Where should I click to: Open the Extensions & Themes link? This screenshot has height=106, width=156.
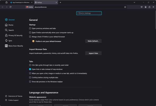tap(14, 96)
